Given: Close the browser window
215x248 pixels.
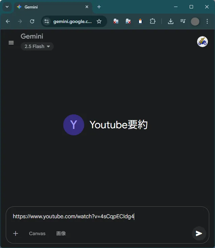Looking at the screenshot, I should pyautogui.click(x=207, y=7).
